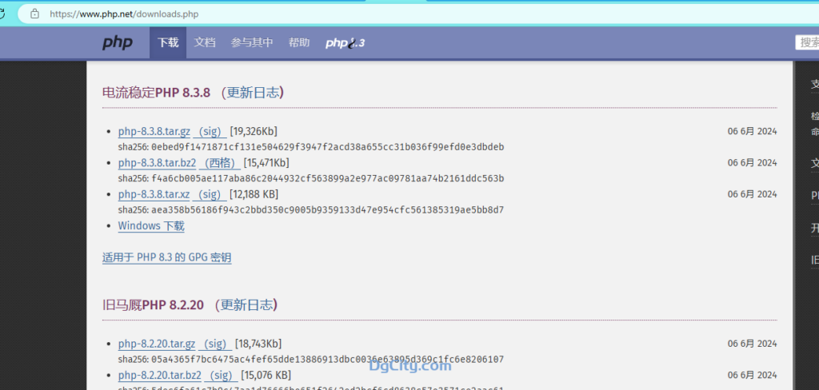Click the padlock icon in address bar
Viewport: 819px width, 390px height.
click(x=34, y=14)
